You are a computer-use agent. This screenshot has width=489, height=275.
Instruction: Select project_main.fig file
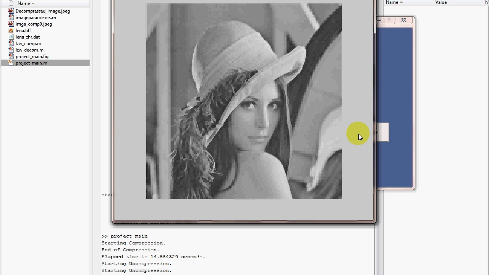pyautogui.click(x=32, y=57)
